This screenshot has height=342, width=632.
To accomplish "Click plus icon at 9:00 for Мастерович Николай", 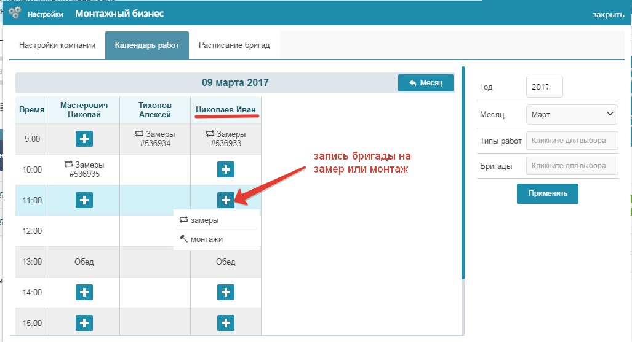I will tap(84, 139).
